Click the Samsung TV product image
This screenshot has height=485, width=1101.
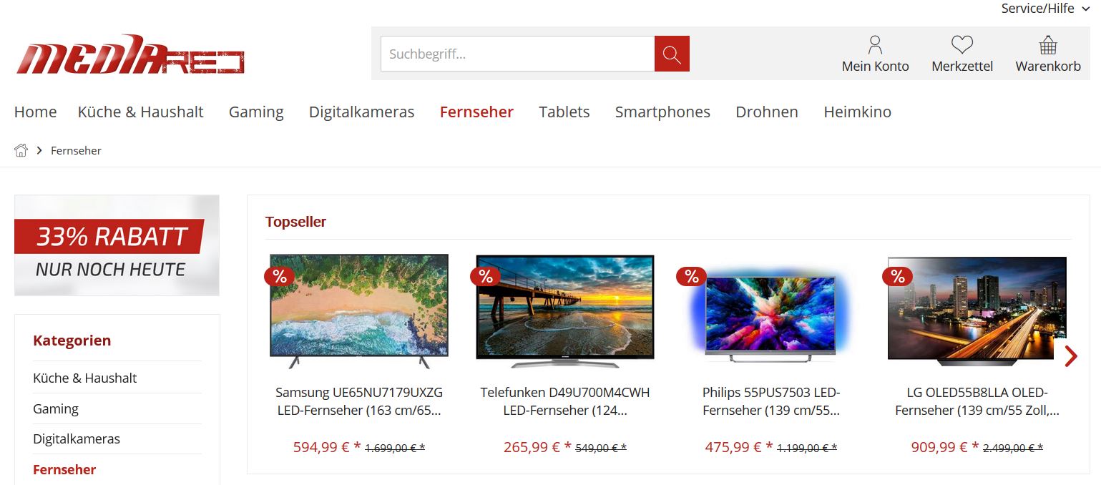359,311
